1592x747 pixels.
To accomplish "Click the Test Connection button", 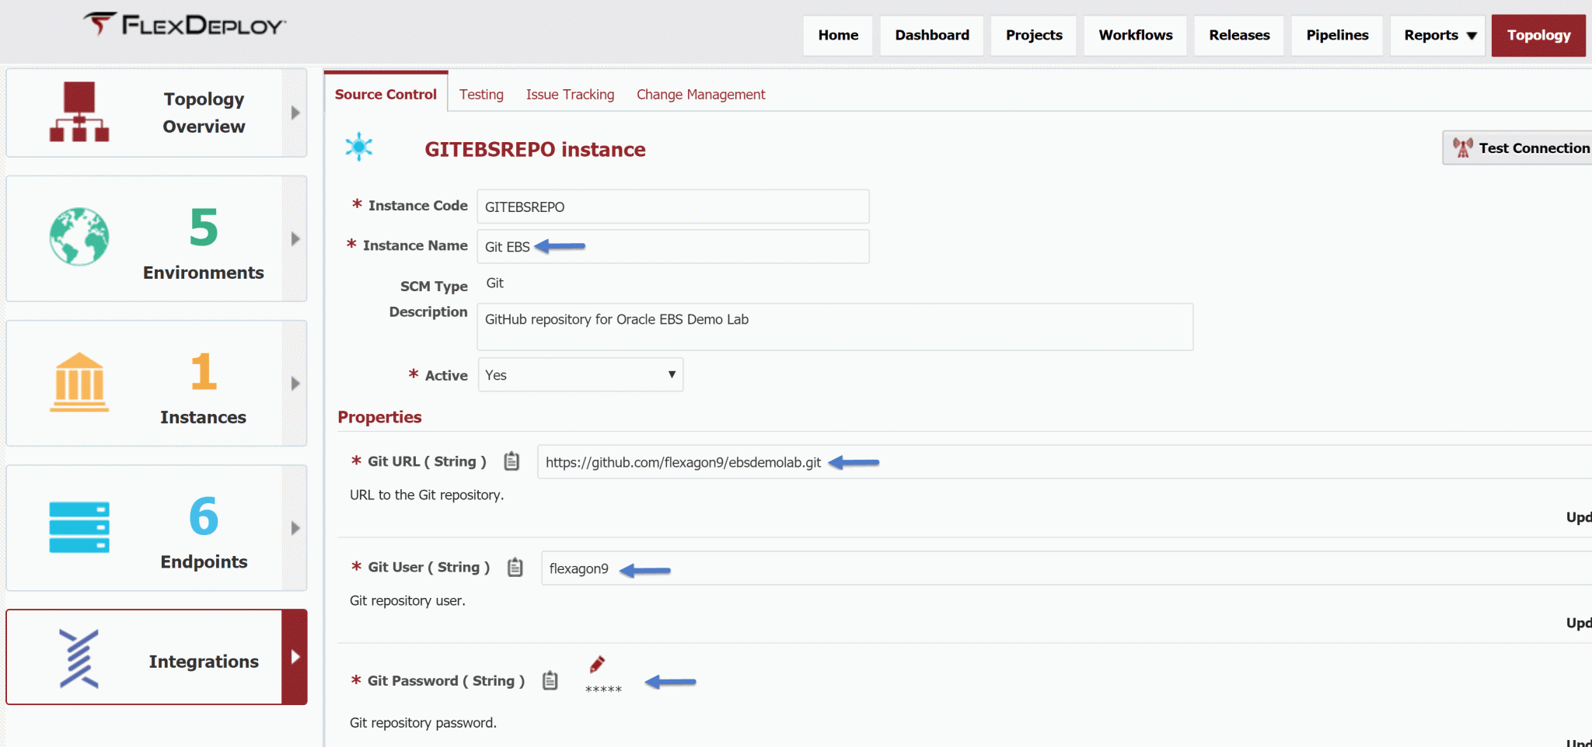I will pyautogui.click(x=1518, y=148).
